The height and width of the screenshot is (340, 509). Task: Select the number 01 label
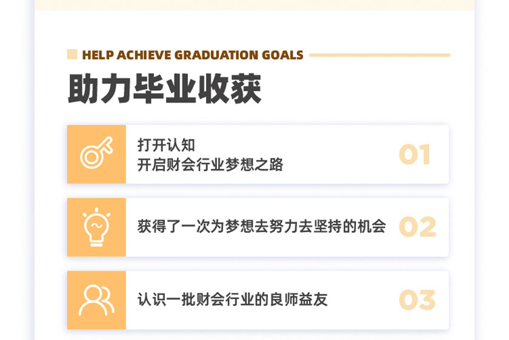tap(414, 154)
